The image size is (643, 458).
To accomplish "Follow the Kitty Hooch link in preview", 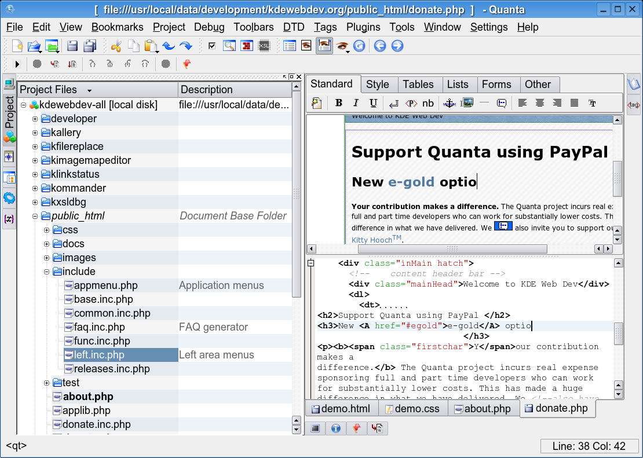I will 376,240.
